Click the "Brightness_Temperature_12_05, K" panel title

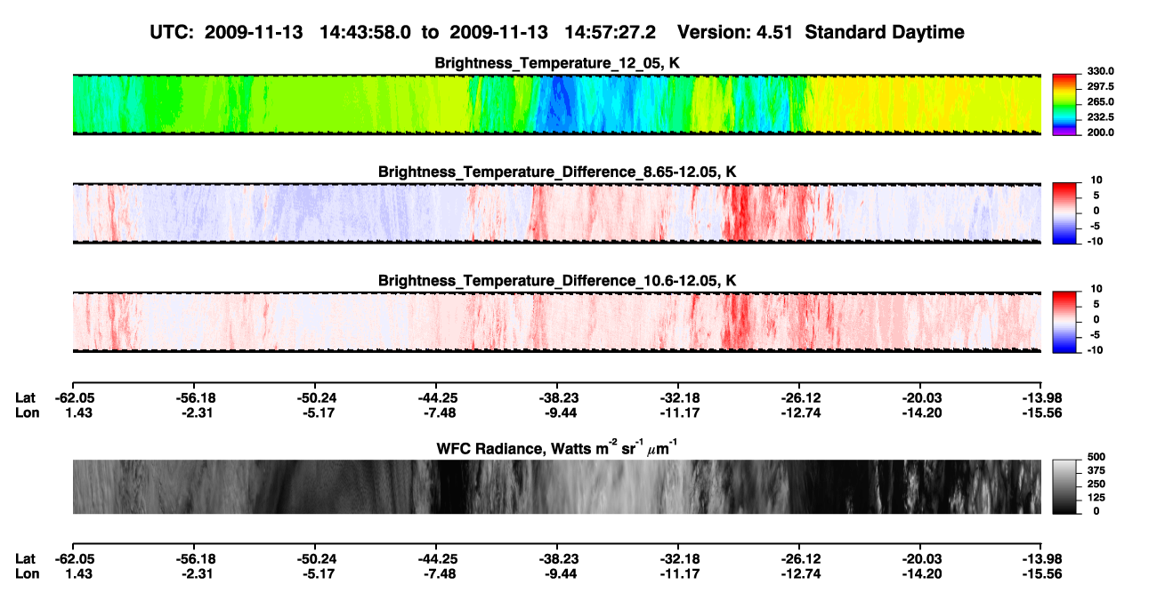[557, 62]
